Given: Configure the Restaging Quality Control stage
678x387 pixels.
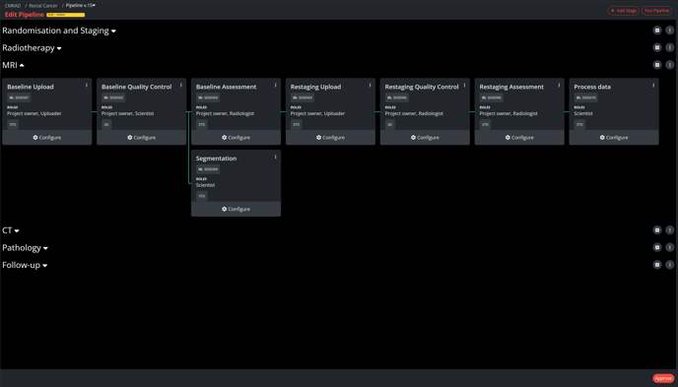Looking at the screenshot, I should (425, 137).
